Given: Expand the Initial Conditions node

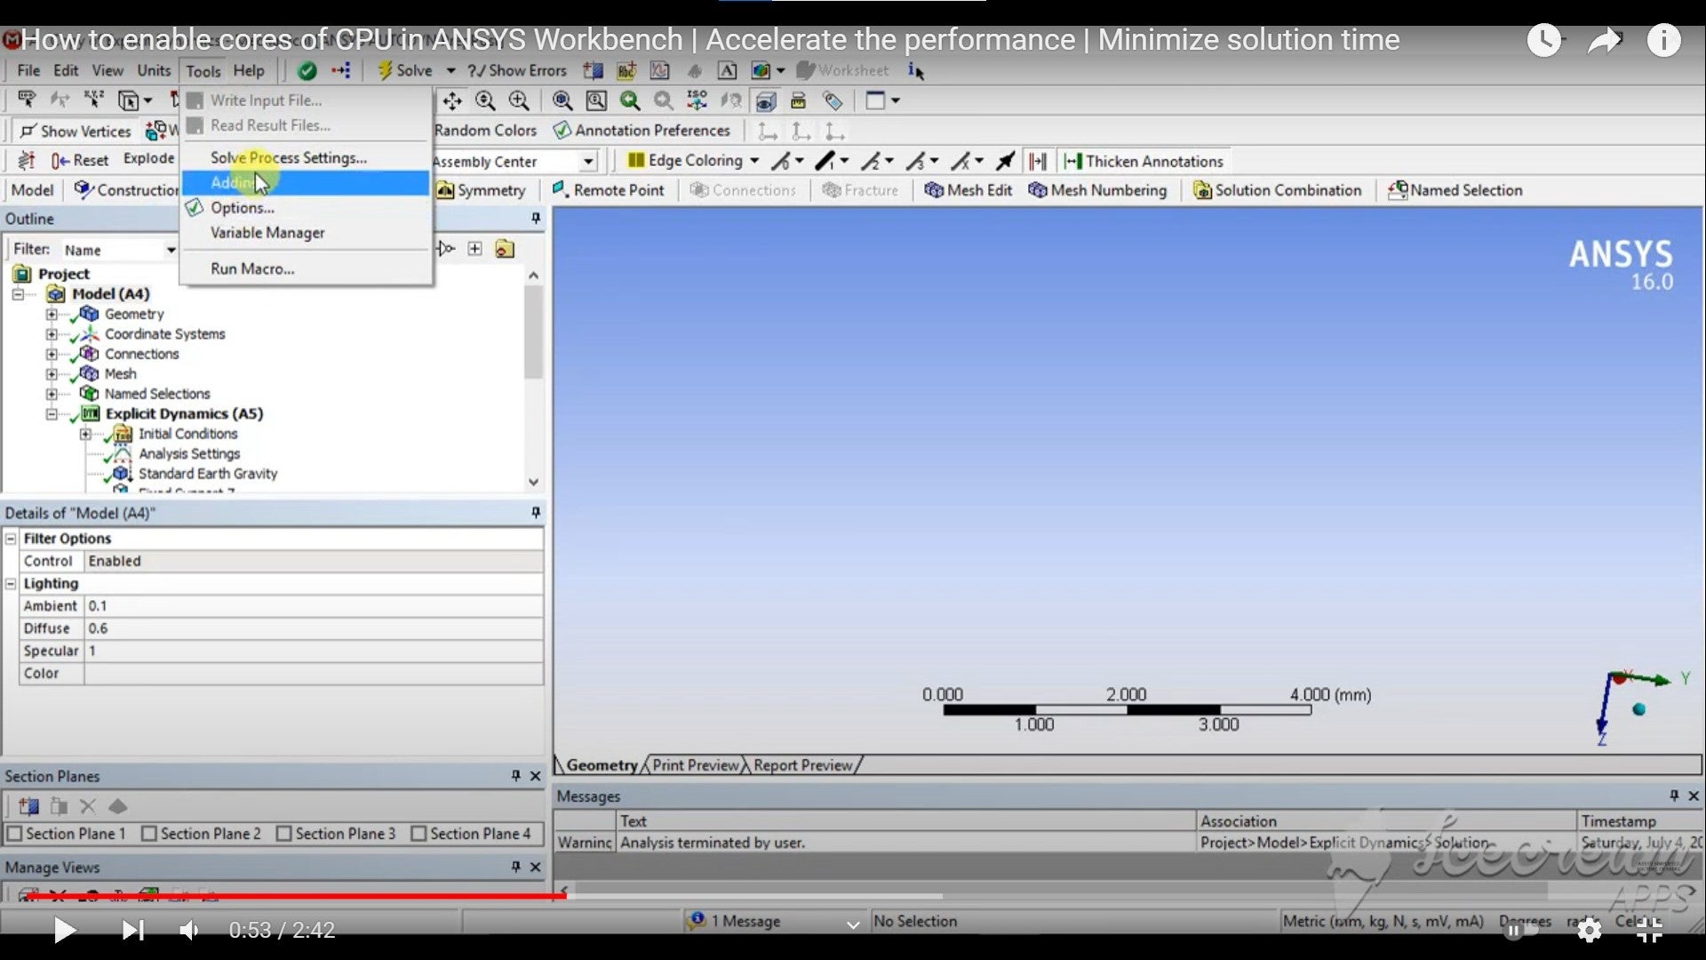Looking at the screenshot, I should coord(85,434).
